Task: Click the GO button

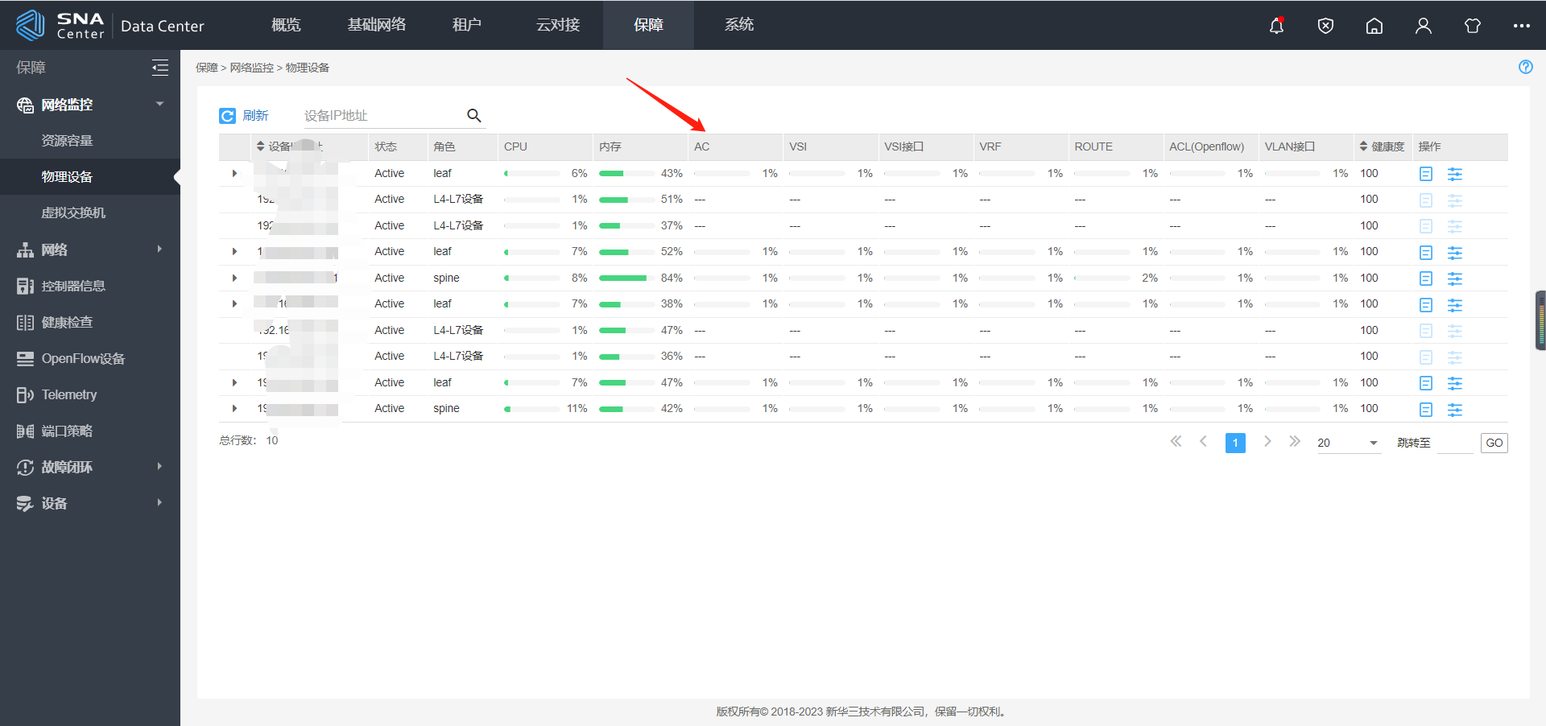Action: (1494, 443)
